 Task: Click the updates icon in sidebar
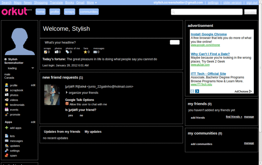(7, 146)
